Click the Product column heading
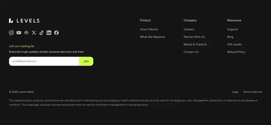The width and height of the screenshot is (271, 125). [x=145, y=20]
